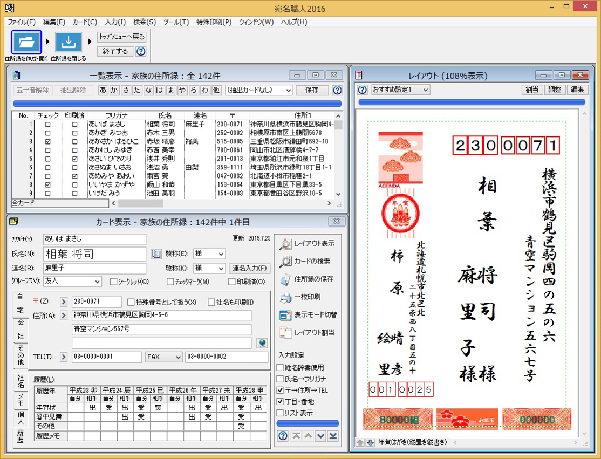The height and width of the screenshot is (459, 601).
Task: Toggle 特殊番号として扱う(X) checkbox
Action: [131, 302]
